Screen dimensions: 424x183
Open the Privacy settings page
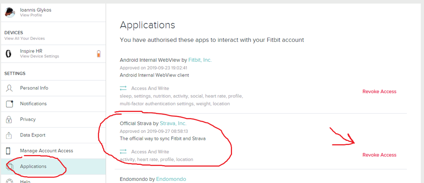28,120
